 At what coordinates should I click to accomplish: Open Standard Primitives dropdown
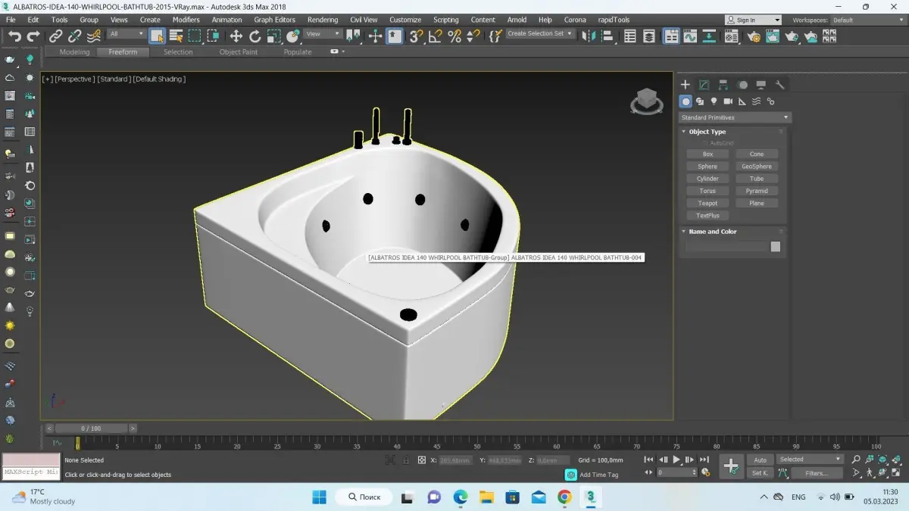[734, 117]
